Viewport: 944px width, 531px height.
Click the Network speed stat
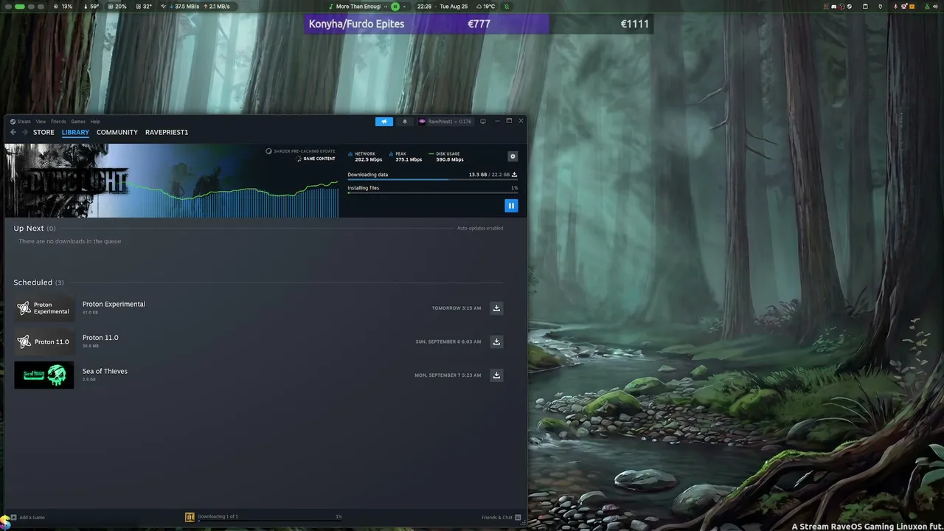click(366, 156)
